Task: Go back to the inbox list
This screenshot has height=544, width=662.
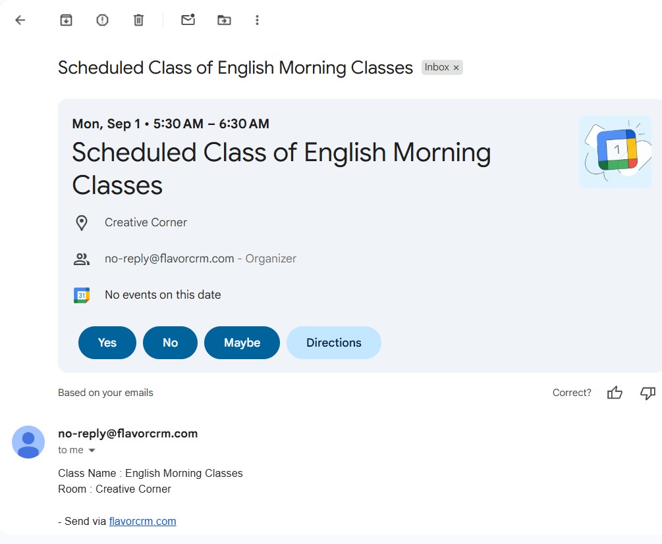Action: [20, 20]
